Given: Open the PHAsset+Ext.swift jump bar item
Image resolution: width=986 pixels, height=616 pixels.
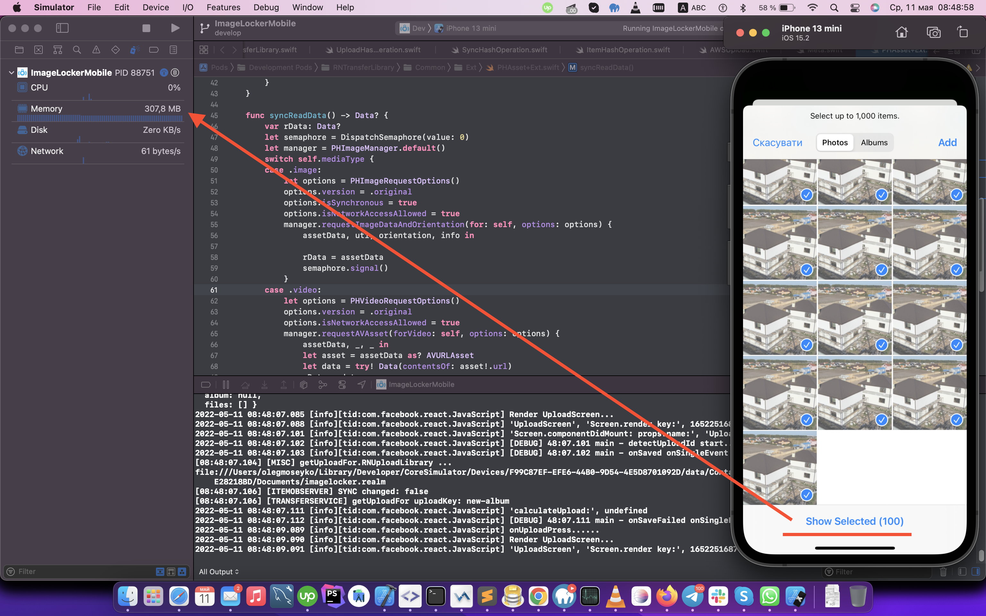Looking at the screenshot, I should pos(523,67).
